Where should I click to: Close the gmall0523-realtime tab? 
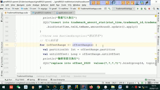(x=53, y=13)
